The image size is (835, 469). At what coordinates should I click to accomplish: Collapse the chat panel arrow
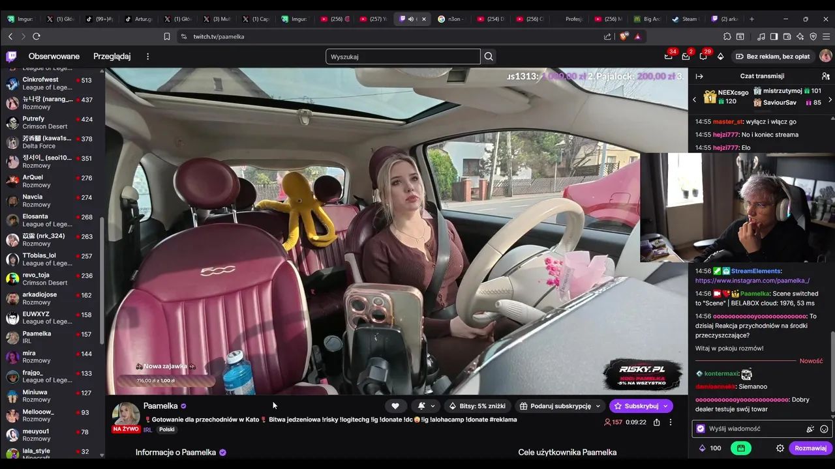[x=699, y=76]
